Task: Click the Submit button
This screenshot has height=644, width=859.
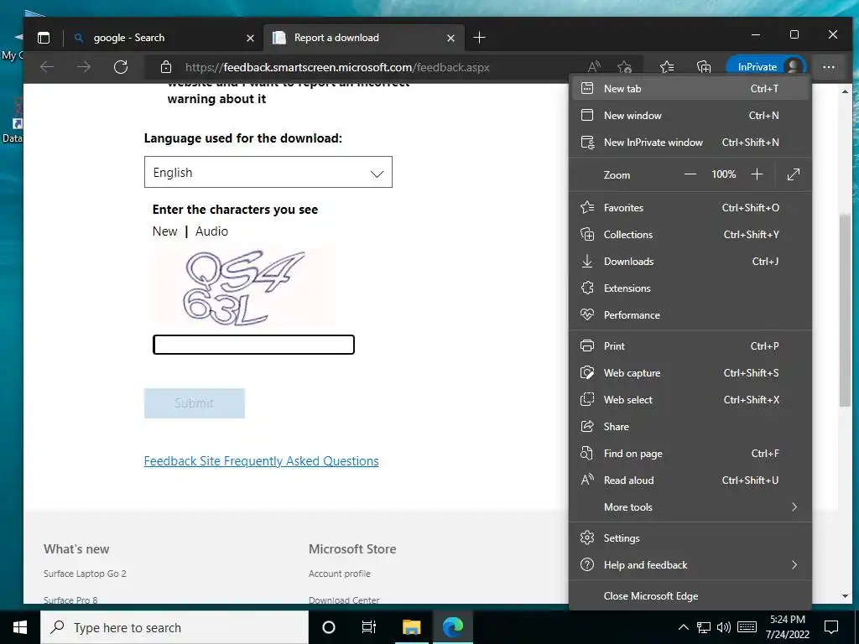Action: pyautogui.click(x=195, y=403)
